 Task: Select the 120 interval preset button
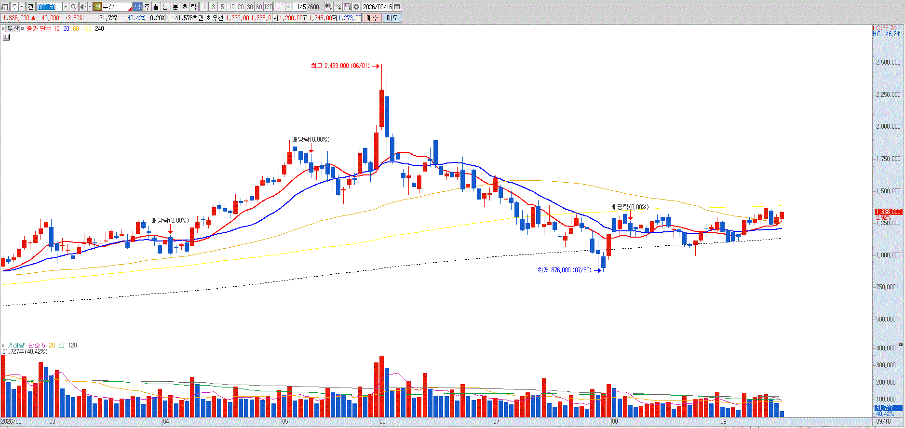(x=268, y=7)
